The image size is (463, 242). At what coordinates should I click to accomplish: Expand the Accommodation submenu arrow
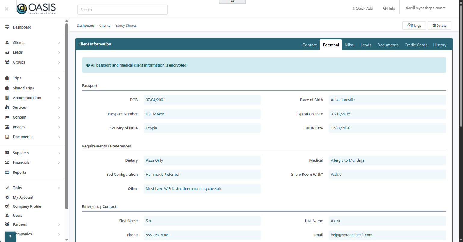59,98
